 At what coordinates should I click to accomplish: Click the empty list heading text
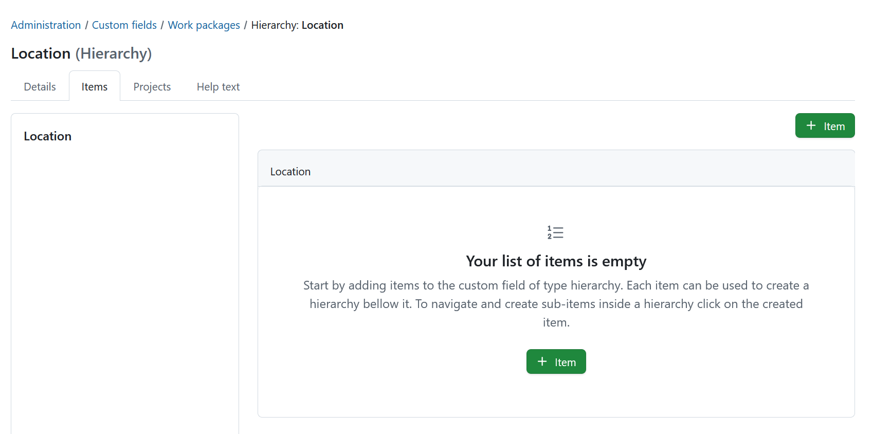556,261
